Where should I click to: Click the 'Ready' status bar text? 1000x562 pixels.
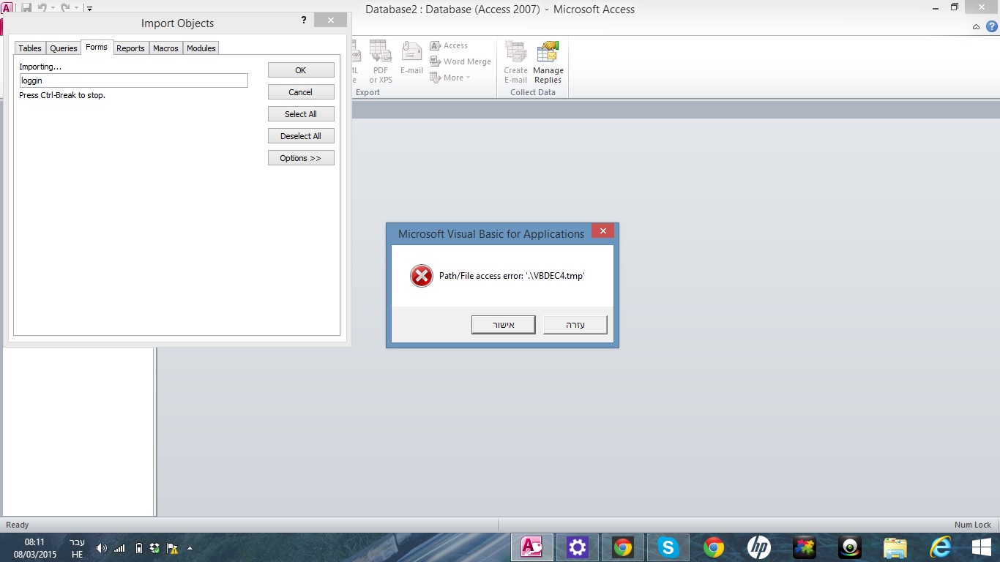point(18,525)
